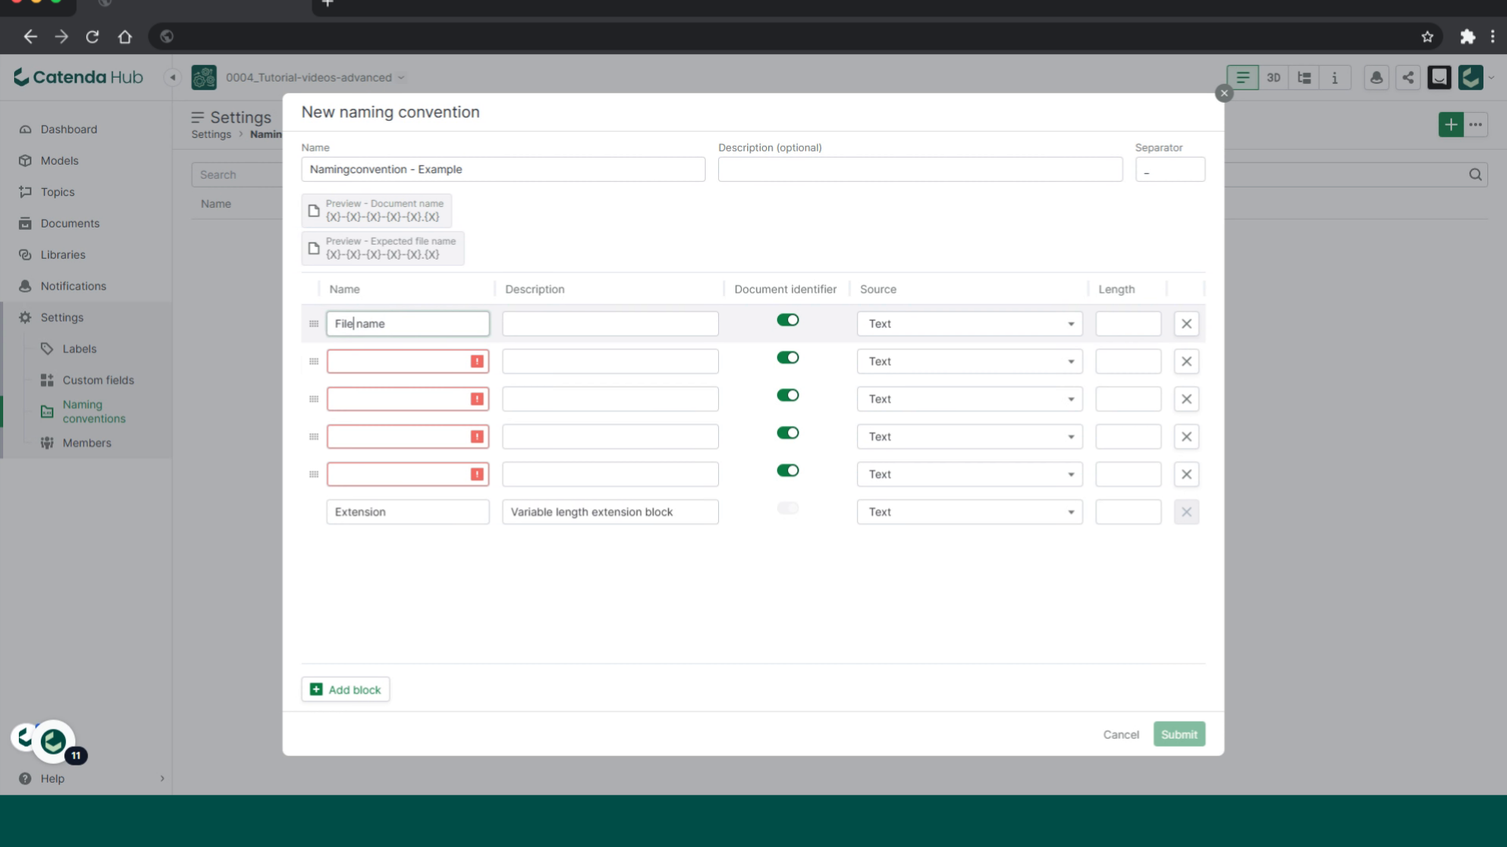Click the Description field for File name row
This screenshot has width=1507, height=847.
click(610, 324)
